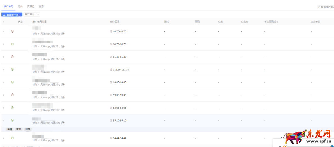This screenshot has height=147, width=334.
Task: Open 报表 for the highlighted unit
Action: coord(28,129)
